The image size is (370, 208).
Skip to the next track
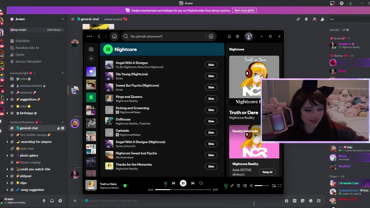coord(193,183)
